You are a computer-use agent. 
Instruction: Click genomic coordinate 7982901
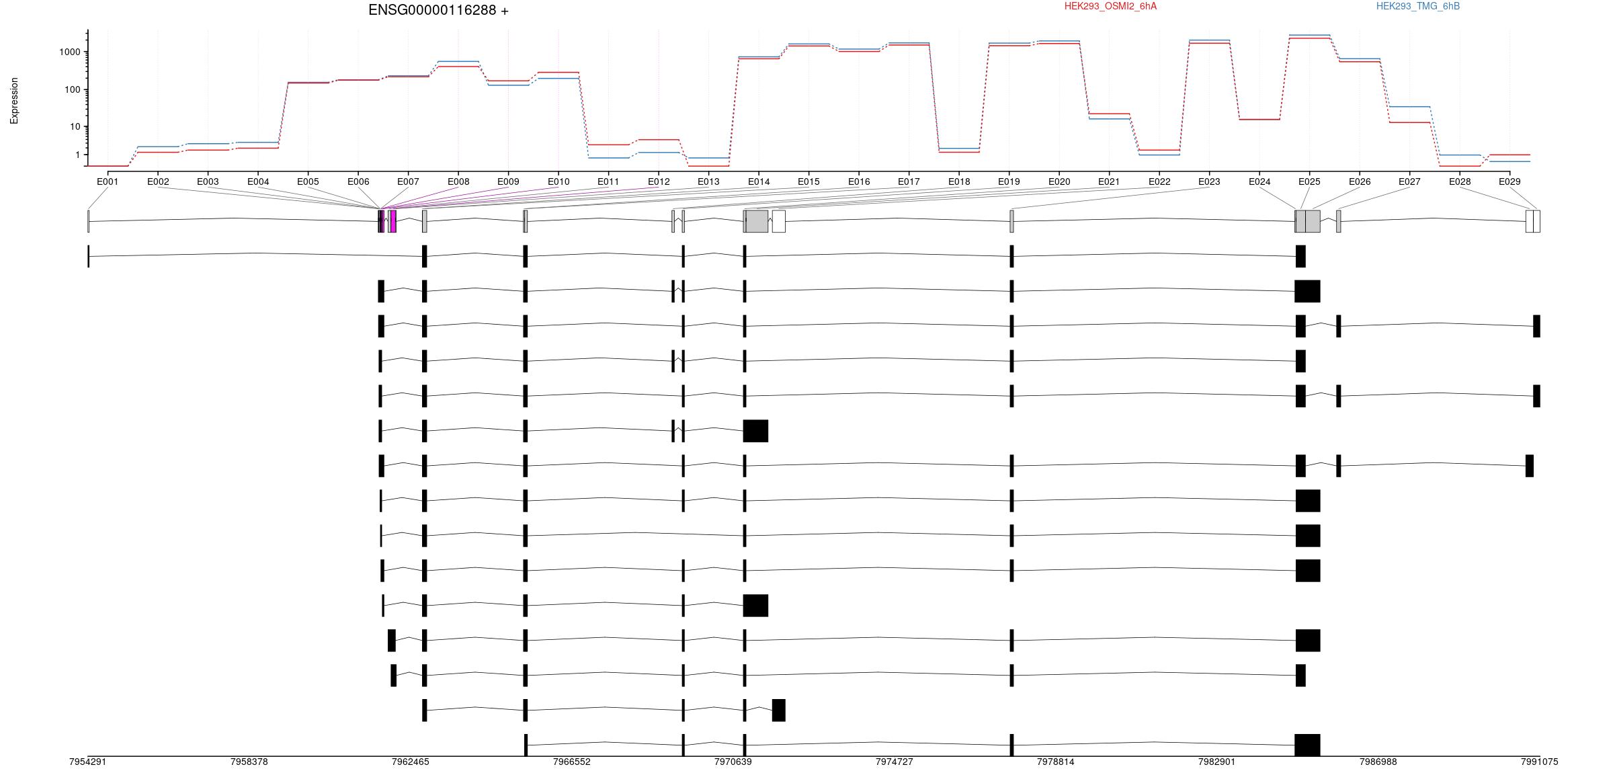tap(1217, 762)
